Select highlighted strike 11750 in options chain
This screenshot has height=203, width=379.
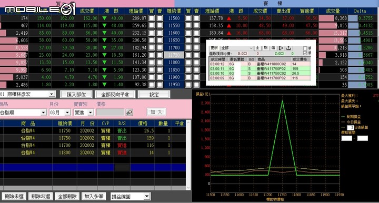pos(174,55)
